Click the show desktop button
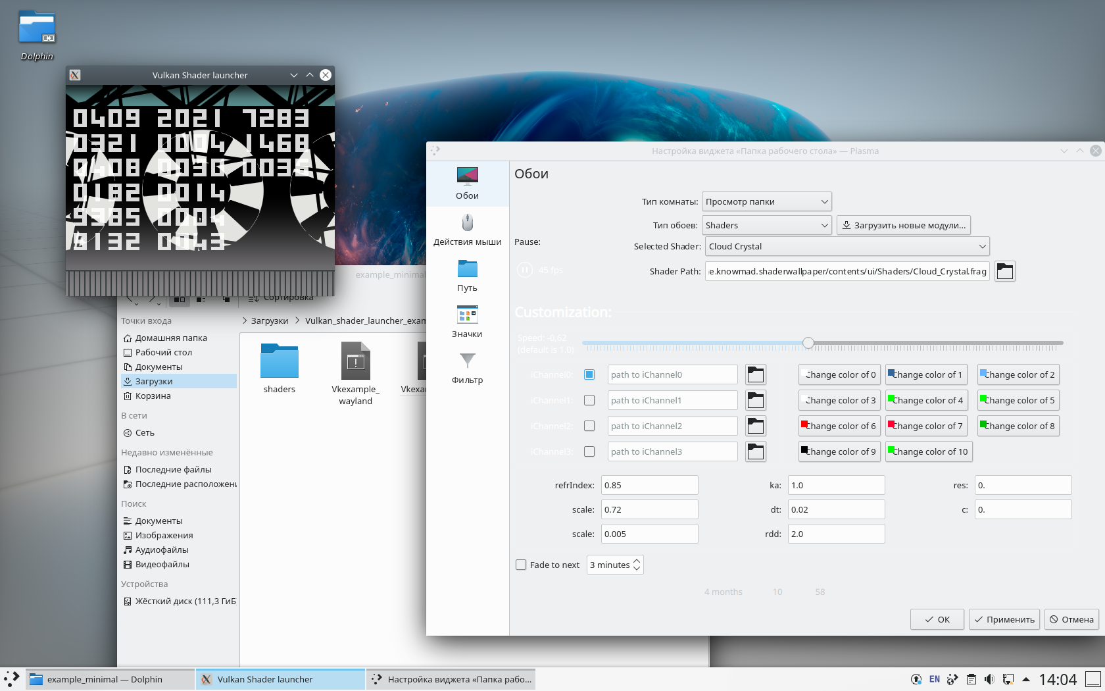Screen dimensions: 1105x691 [1093, 679]
